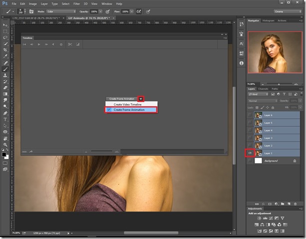Choose Create Video Timeline option
306x239 pixels.
tap(127, 104)
